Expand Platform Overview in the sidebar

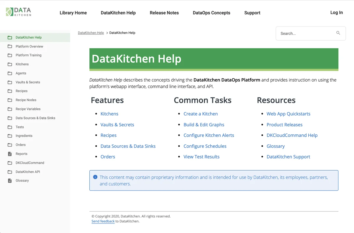click(x=29, y=46)
